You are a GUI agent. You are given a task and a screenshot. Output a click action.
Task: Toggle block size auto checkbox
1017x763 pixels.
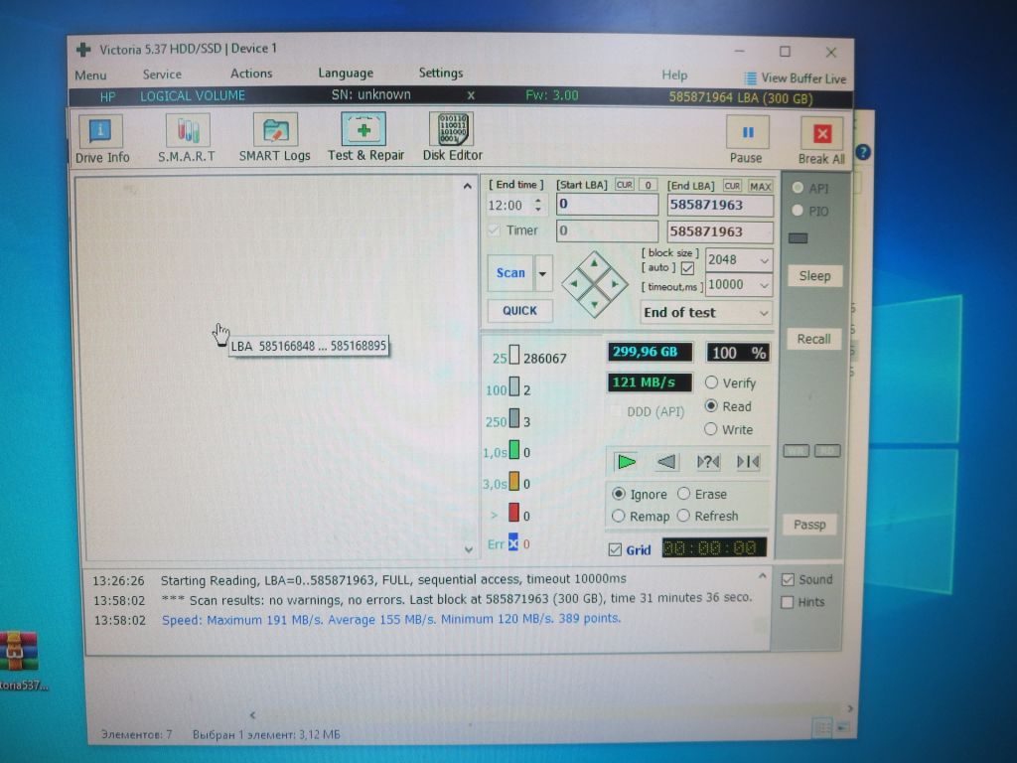tap(687, 268)
